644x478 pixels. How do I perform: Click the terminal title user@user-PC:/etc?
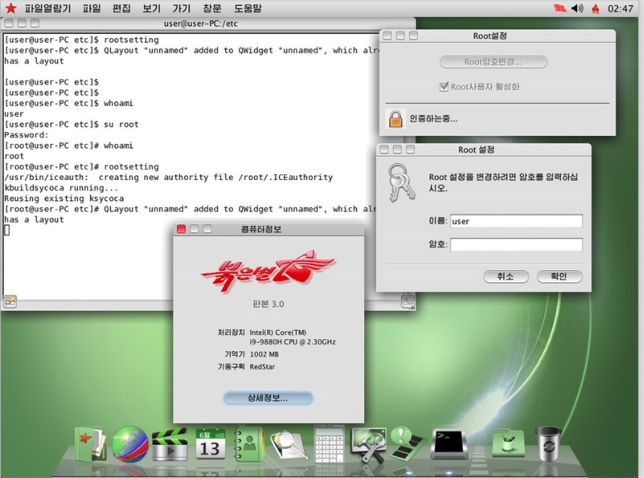[200, 23]
